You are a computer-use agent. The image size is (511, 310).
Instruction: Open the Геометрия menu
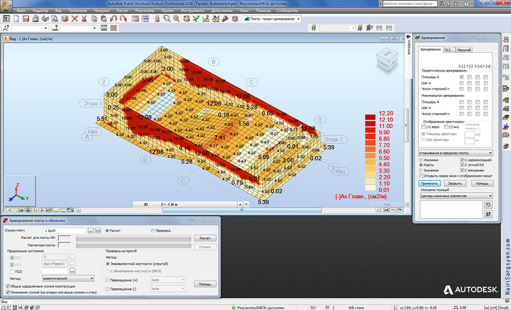click(x=77, y=11)
